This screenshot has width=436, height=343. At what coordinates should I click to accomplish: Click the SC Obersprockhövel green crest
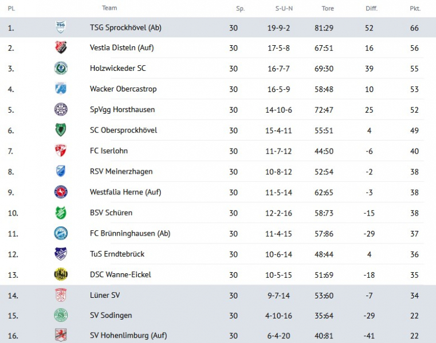point(61,130)
